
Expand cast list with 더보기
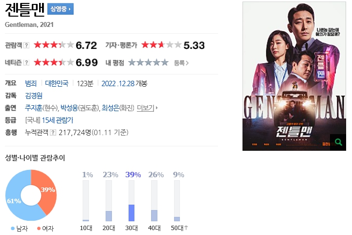147,108
